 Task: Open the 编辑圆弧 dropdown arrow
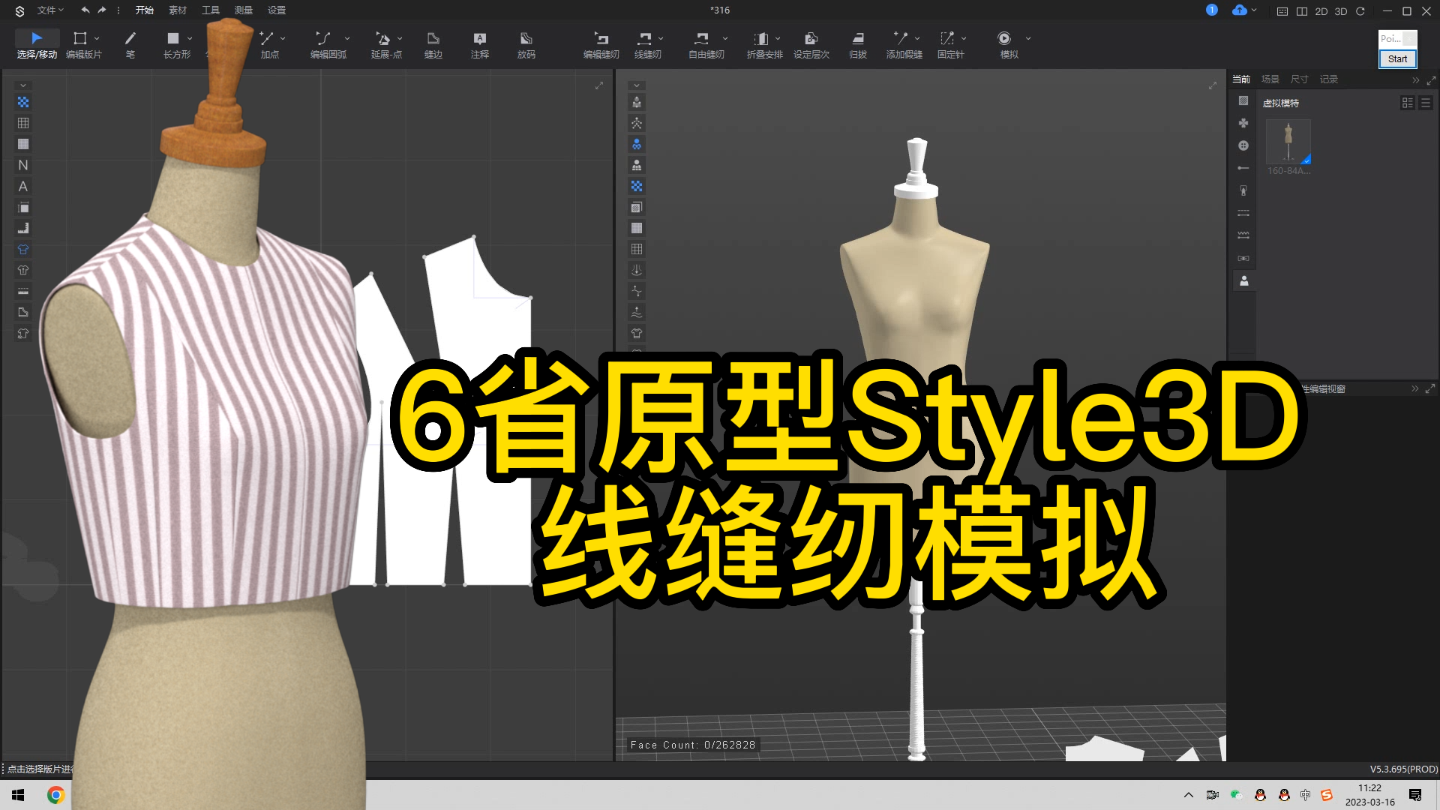pyautogui.click(x=347, y=38)
